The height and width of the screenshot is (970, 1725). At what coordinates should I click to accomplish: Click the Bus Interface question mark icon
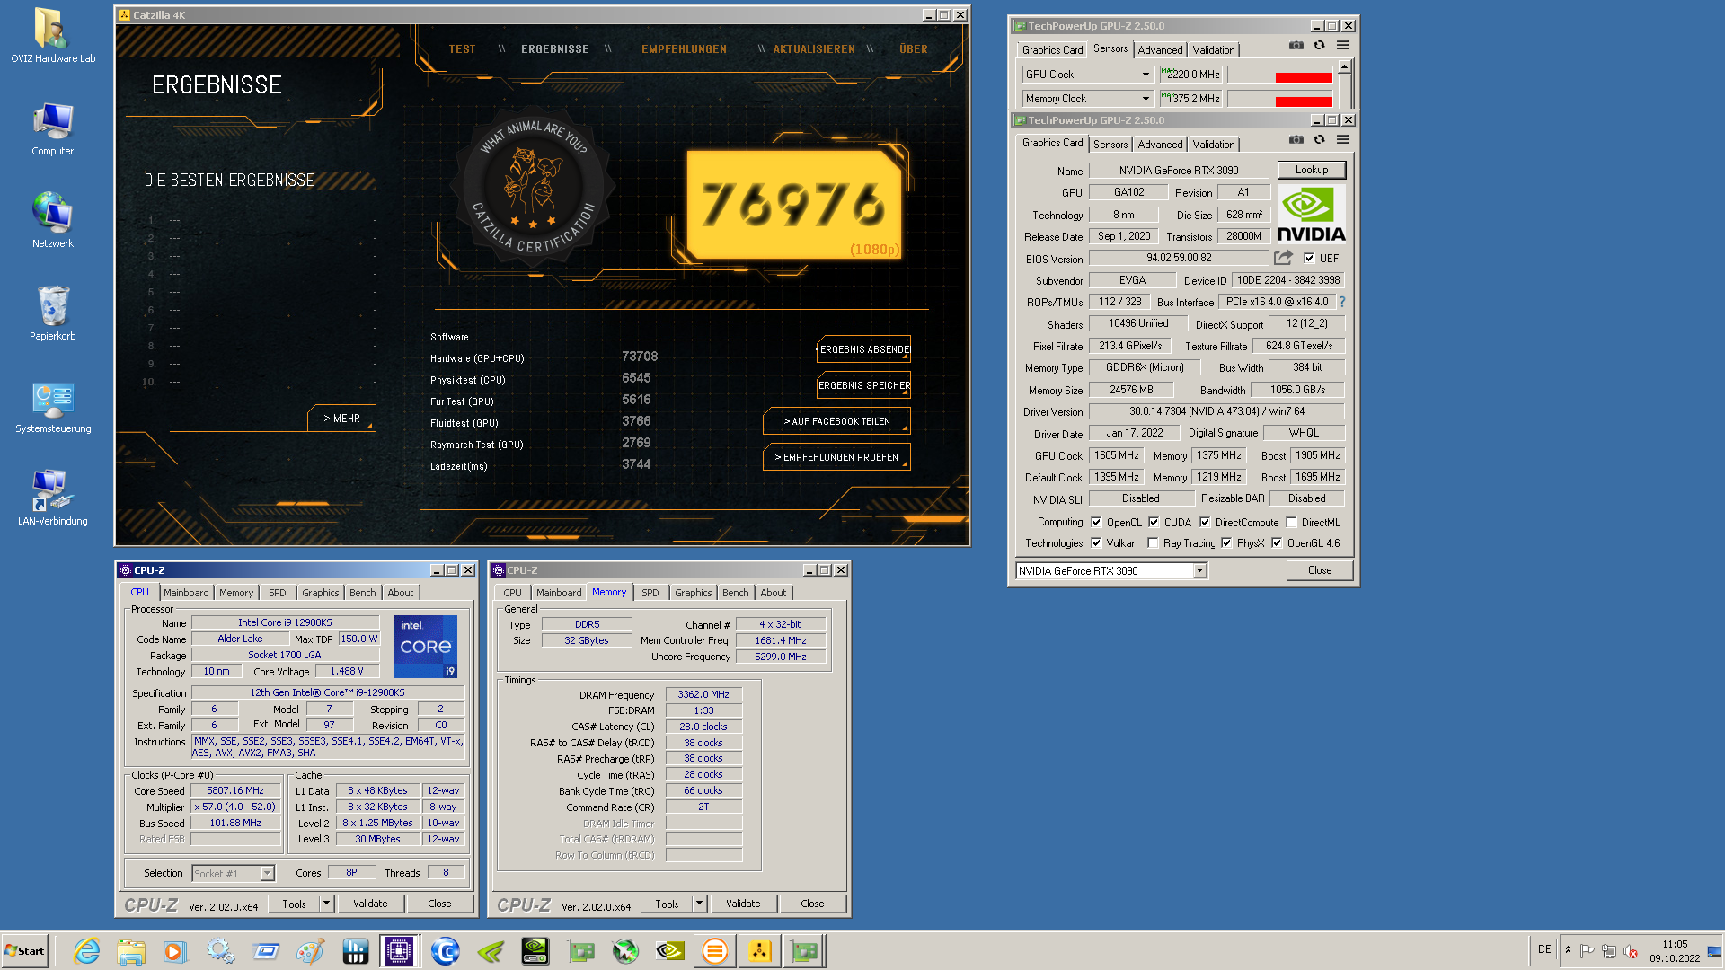pyautogui.click(x=1342, y=302)
